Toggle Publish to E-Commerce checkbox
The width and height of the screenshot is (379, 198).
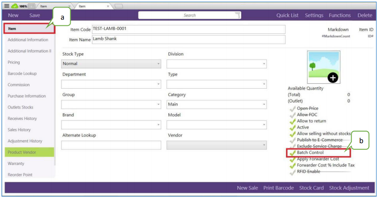point(293,140)
